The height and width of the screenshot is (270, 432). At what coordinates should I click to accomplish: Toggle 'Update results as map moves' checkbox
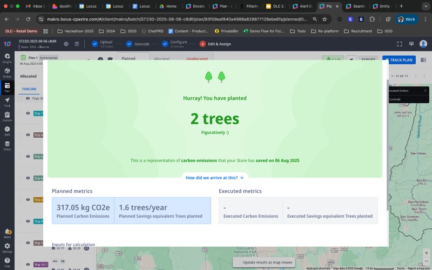point(238,262)
